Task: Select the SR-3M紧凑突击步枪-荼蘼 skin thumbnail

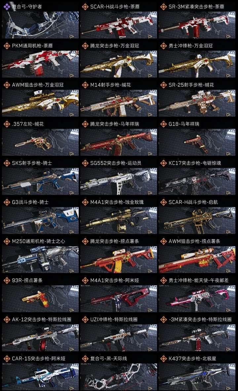Action: coord(197,25)
